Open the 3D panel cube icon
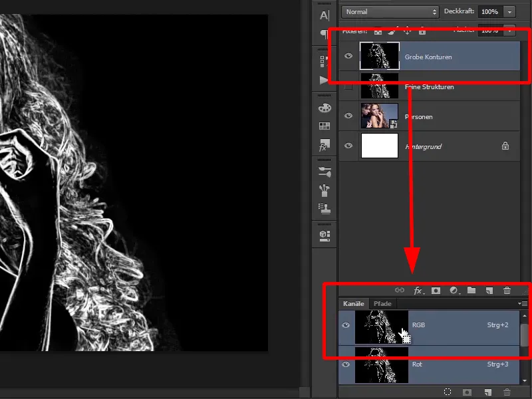532x399 pixels. [325, 235]
